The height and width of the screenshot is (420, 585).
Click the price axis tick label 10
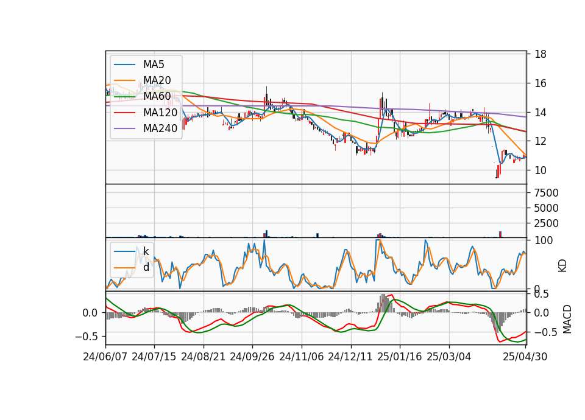tap(541, 170)
